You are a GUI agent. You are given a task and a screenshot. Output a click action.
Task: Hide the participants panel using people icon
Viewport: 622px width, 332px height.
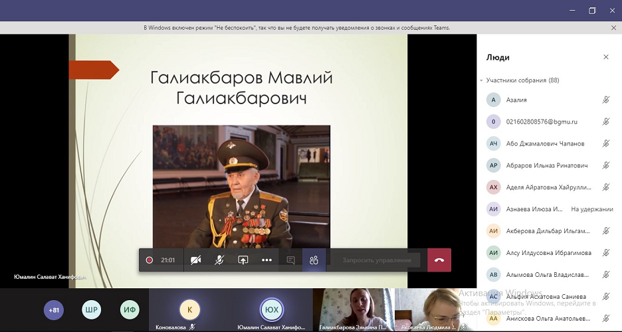(x=314, y=260)
